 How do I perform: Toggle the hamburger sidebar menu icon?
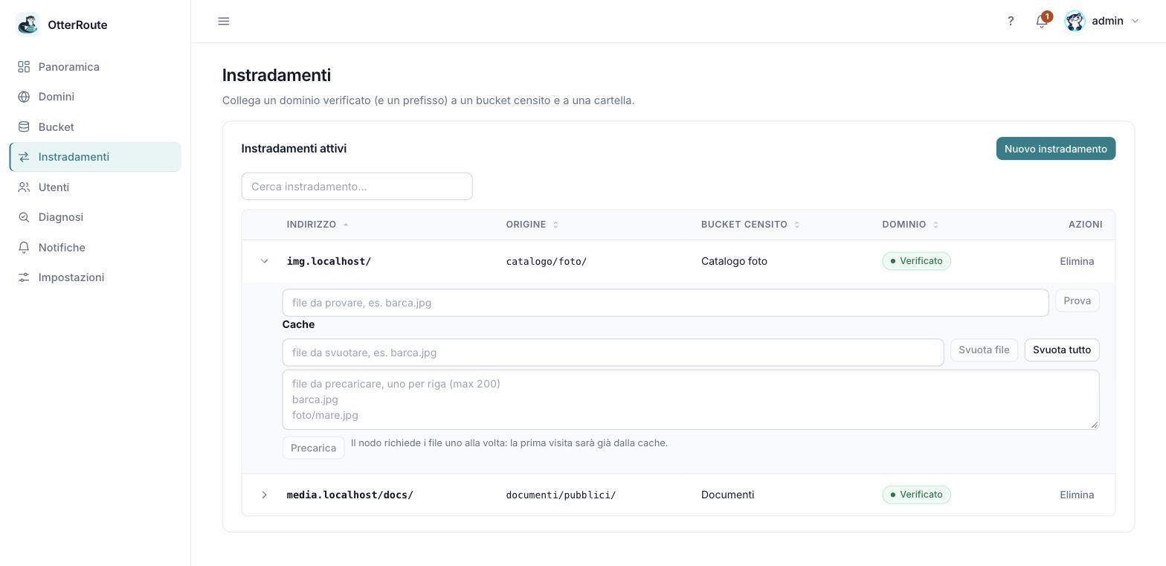224,21
